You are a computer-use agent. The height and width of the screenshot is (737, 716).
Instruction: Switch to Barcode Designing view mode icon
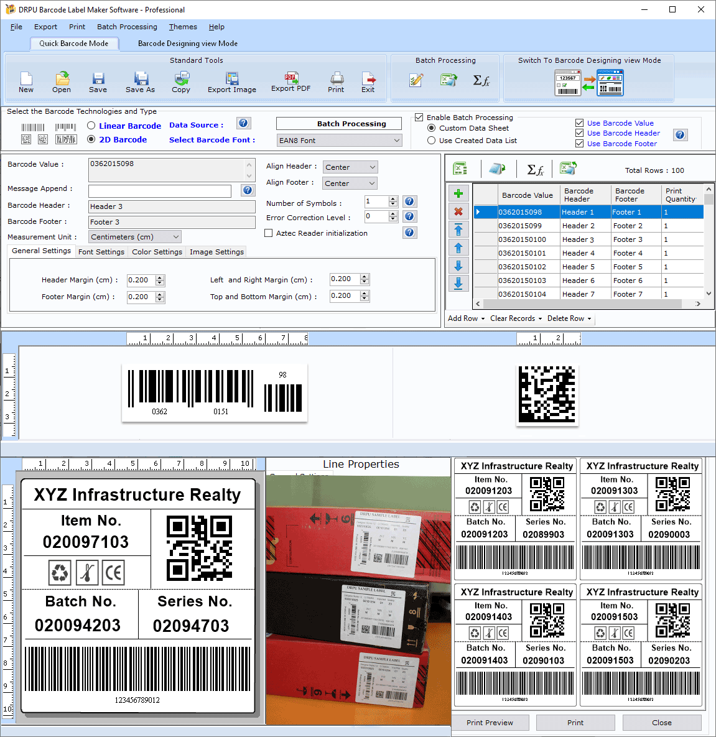pos(610,83)
